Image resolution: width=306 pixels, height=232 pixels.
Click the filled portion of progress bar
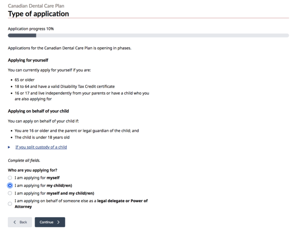tap(22, 35)
